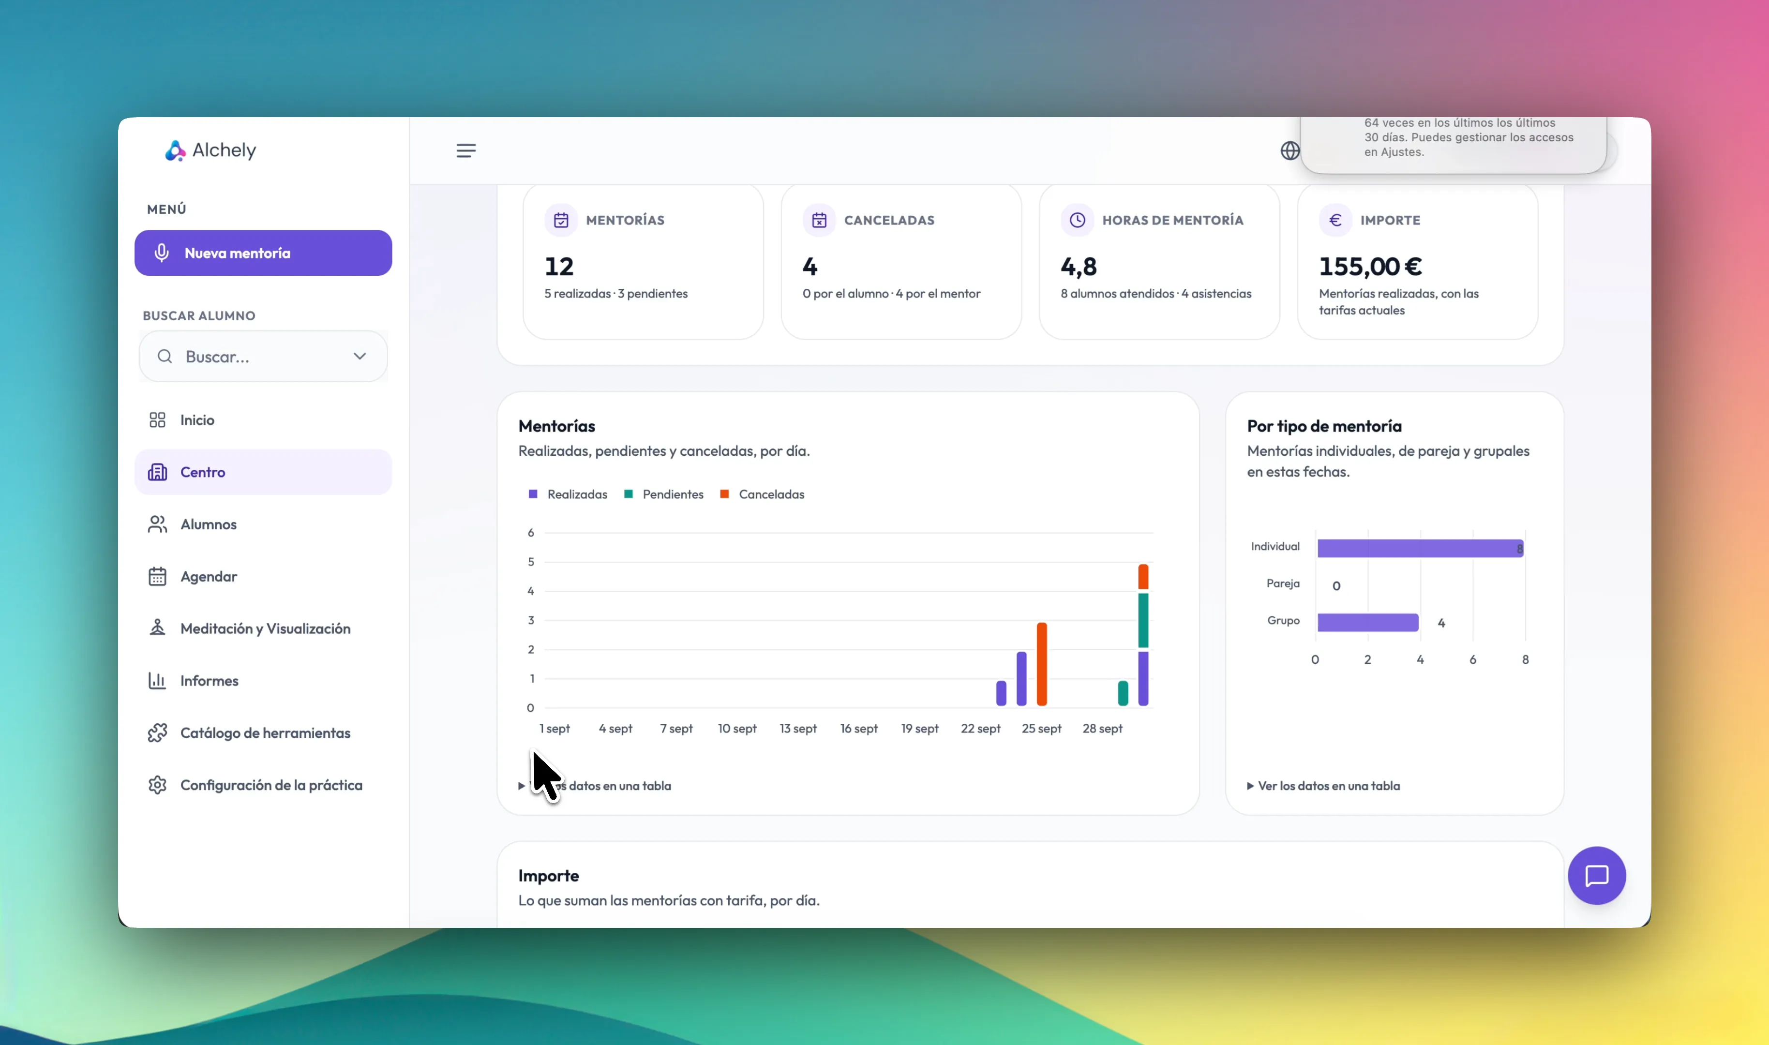Click '8 alumnos atendidos · 4 asistencias' text
Viewport: 1769px width, 1045px height.
(1155, 294)
